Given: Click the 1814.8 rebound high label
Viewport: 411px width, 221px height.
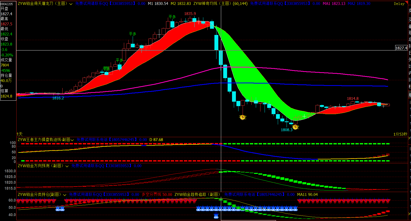Looking at the screenshot, I should [353, 98].
